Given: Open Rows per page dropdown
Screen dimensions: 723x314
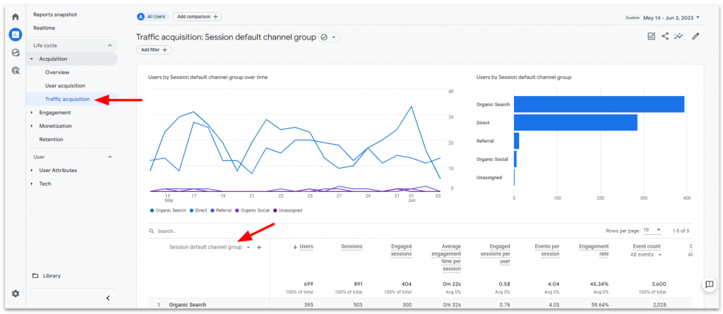Looking at the screenshot, I should [652, 230].
